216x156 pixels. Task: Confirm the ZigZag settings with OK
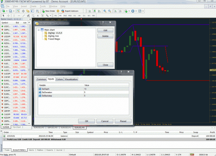click(x=86, y=121)
